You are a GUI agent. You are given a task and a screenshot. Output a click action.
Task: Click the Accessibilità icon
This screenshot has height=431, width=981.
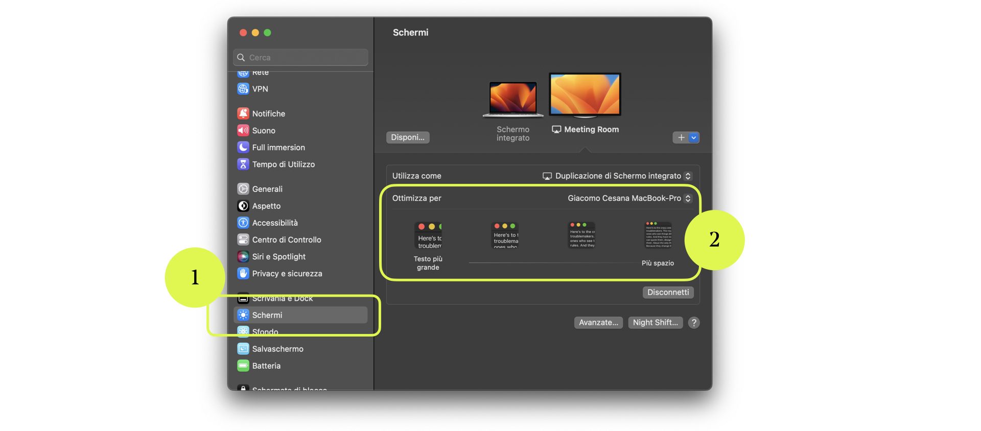click(x=243, y=223)
